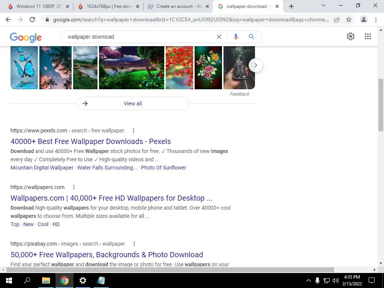
Task: Open 50,000+ Free Wallpapers, Backgrounds & Photo Download
Action: tap(107, 255)
